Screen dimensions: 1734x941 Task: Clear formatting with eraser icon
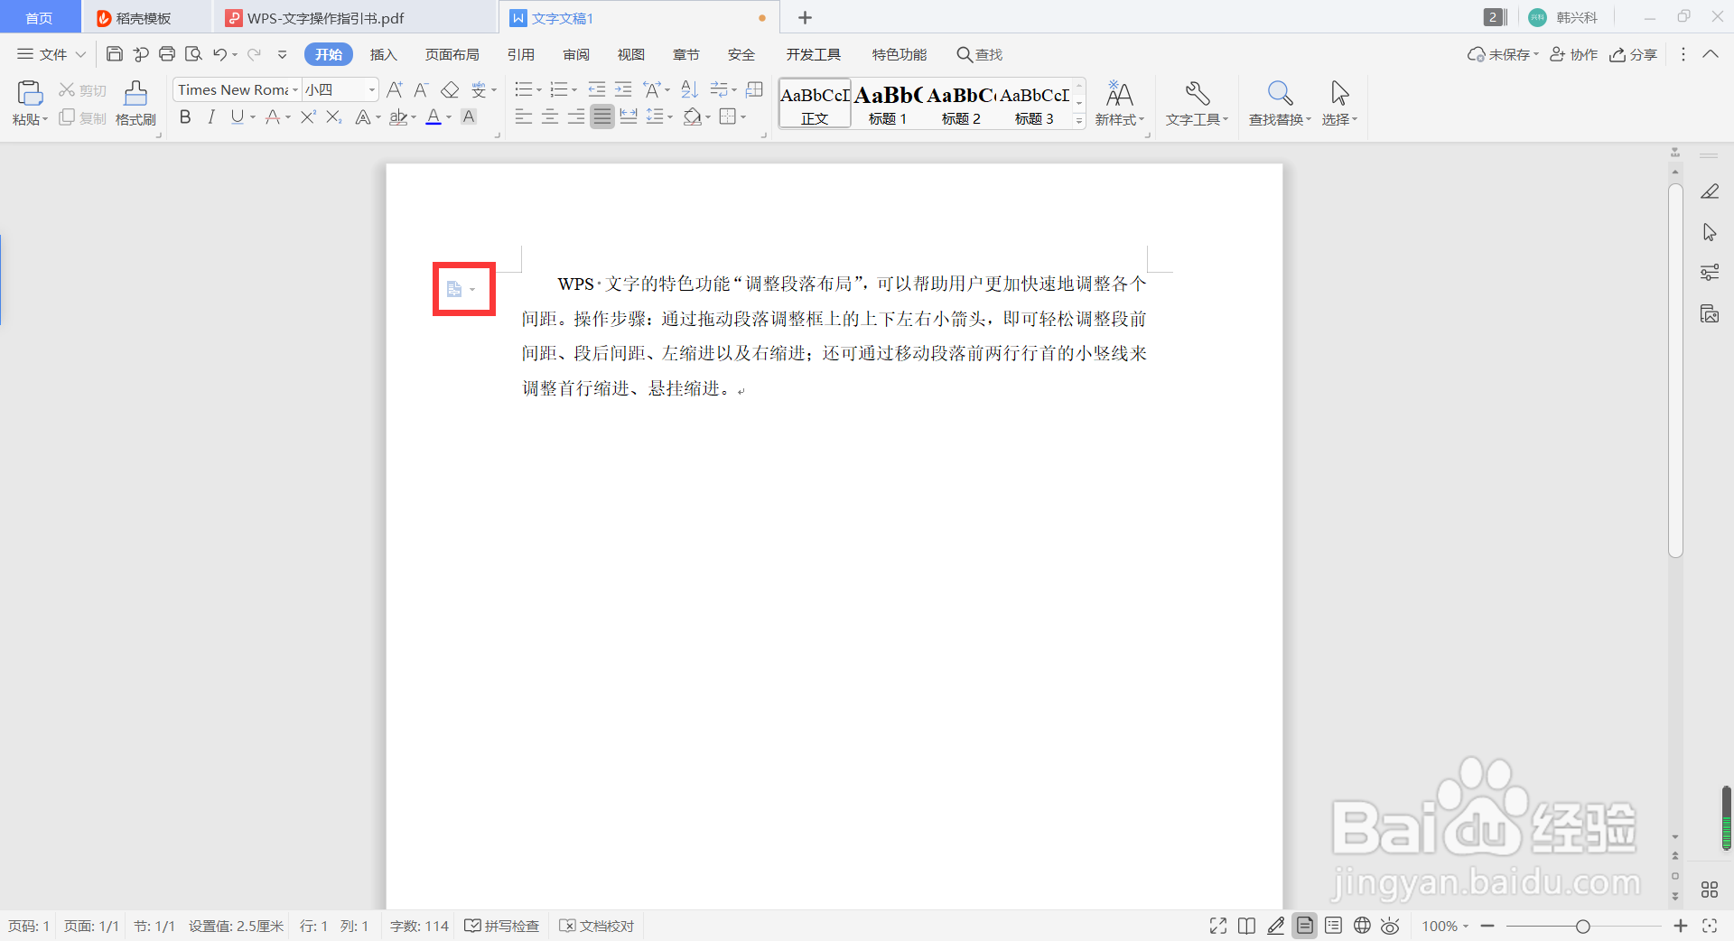coord(450,89)
